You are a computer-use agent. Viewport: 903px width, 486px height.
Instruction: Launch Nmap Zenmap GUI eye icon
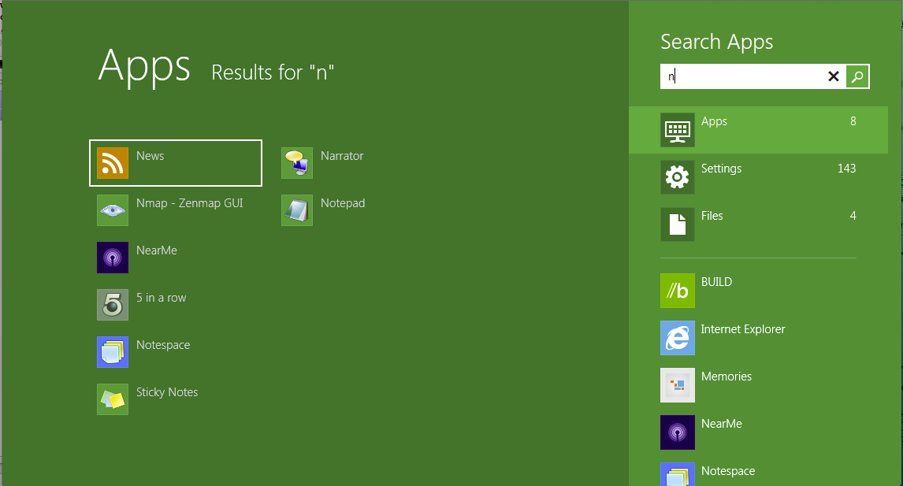pyautogui.click(x=113, y=210)
